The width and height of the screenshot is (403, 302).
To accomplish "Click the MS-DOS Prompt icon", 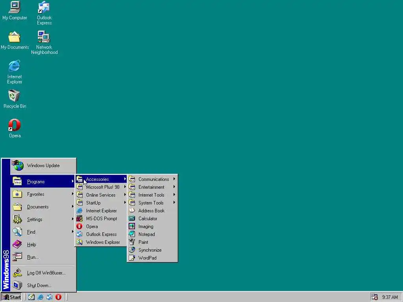I will (79, 218).
